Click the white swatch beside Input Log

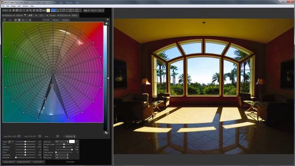tap(72, 142)
